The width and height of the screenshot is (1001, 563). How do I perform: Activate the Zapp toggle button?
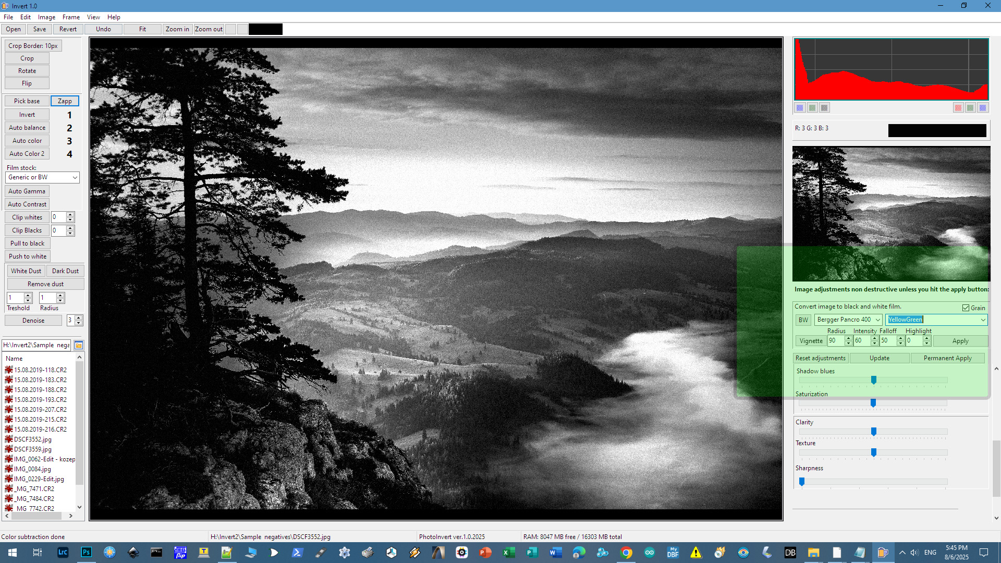[65, 101]
